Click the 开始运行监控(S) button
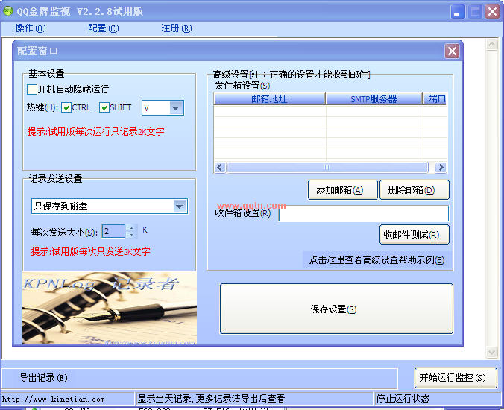The image size is (504, 410). (x=456, y=378)
